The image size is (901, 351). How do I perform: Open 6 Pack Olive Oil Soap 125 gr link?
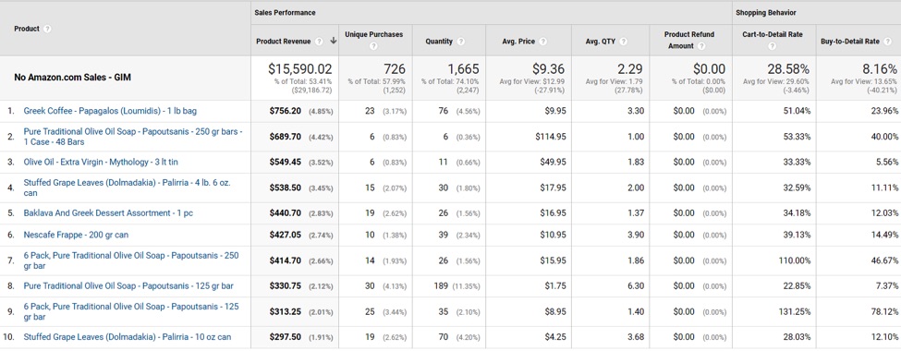tap(131, 311)
